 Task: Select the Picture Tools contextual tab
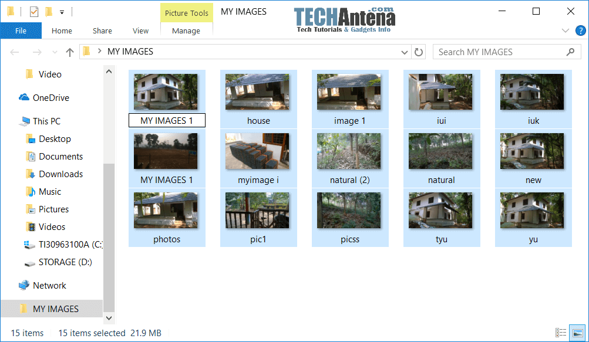coord(186,13)
